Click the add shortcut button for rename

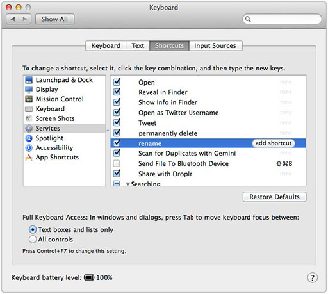pos(274,143)
